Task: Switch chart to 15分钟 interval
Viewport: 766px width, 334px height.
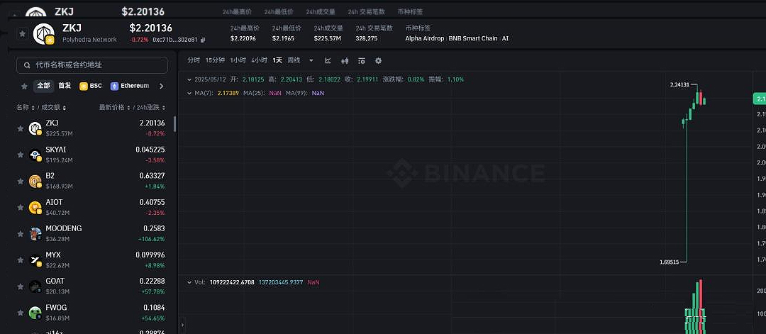Action: pos(215,60)
